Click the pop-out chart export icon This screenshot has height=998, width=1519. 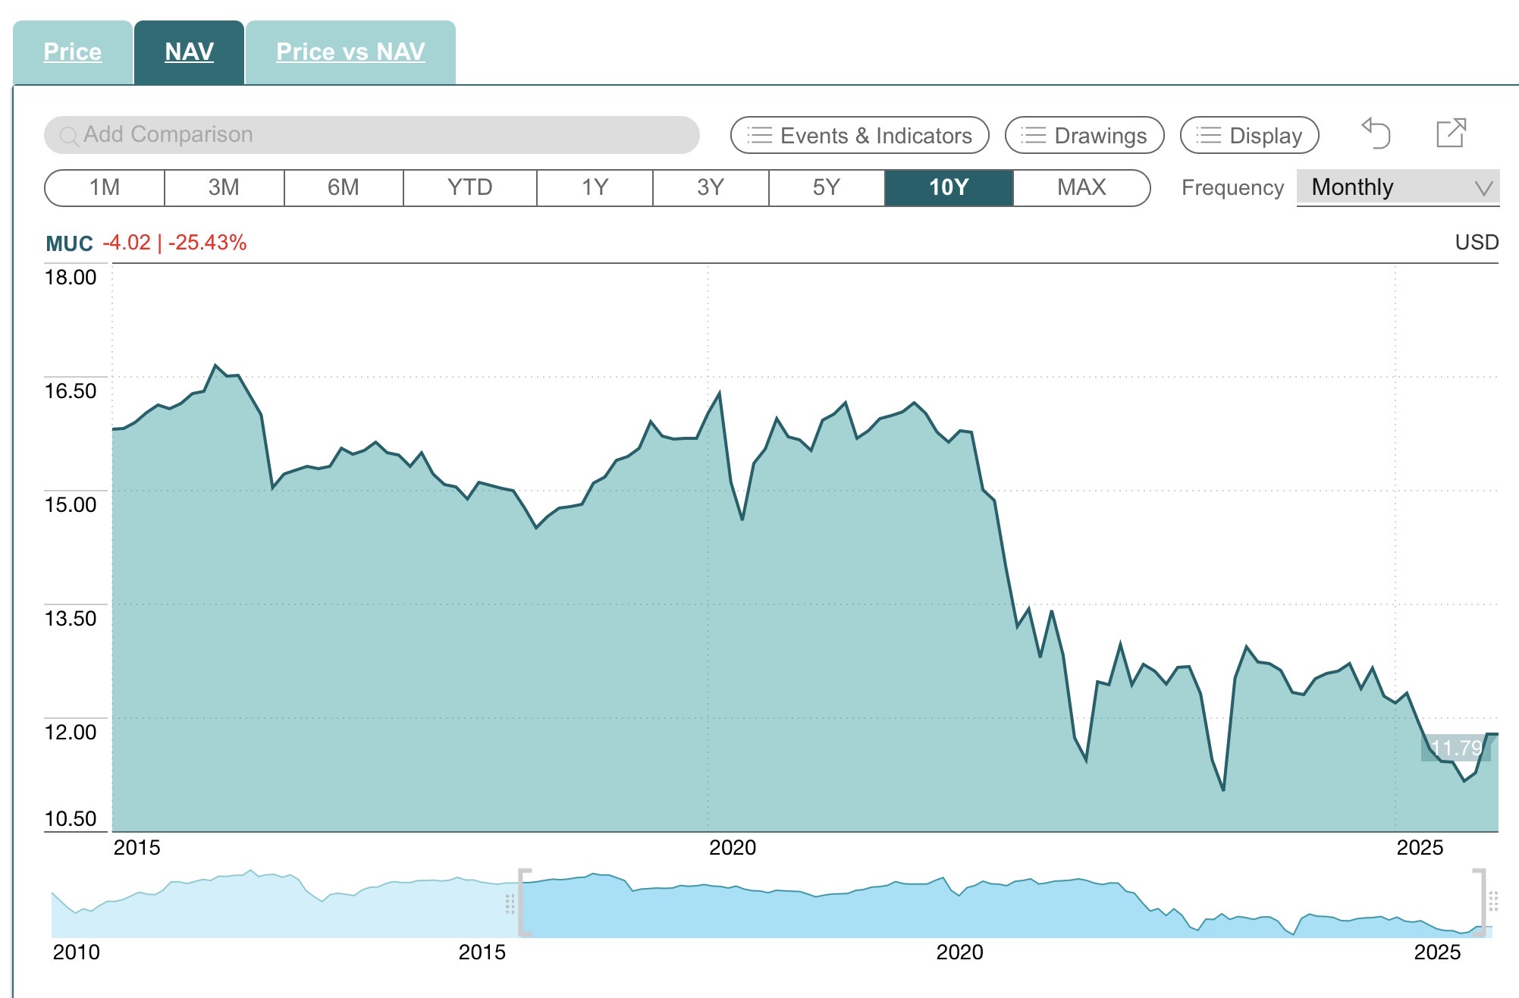[1451, 133]
